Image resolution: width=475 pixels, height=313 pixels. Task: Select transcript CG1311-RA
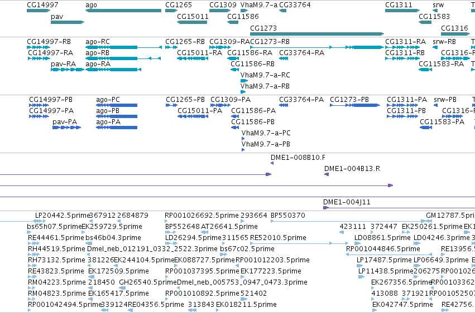click(406, 42)
